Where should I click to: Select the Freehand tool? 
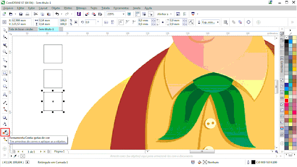pos(5,60)
